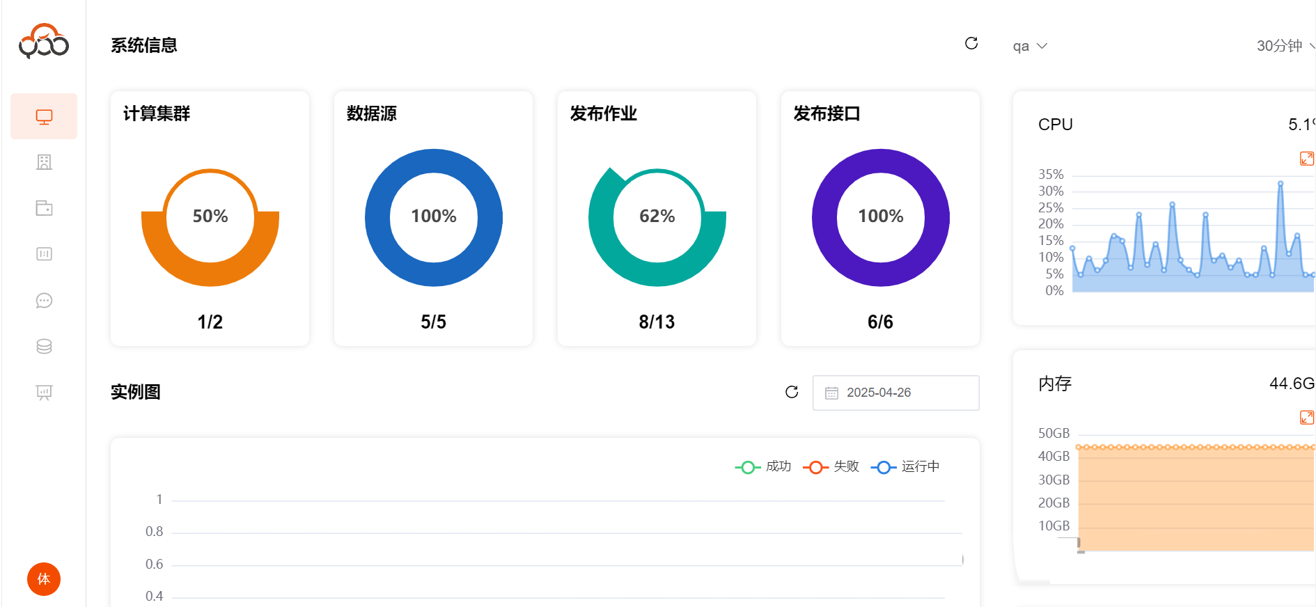The image size is (1316, 607).
Task: Toggle the 成功 series in chart legend
Action: 764,466
